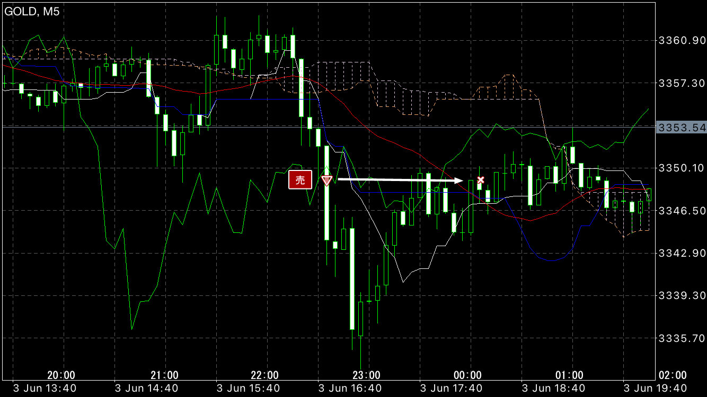707x397 pixels.
Task: Click the 3 Jun 16:40 date label
Action: click(x=351, y=388)
